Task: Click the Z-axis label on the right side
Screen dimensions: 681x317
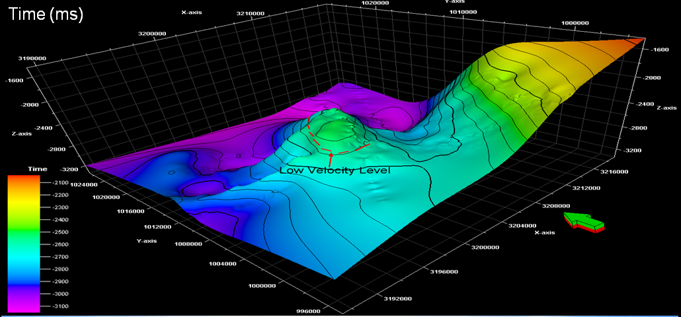Action: (666, 107)
